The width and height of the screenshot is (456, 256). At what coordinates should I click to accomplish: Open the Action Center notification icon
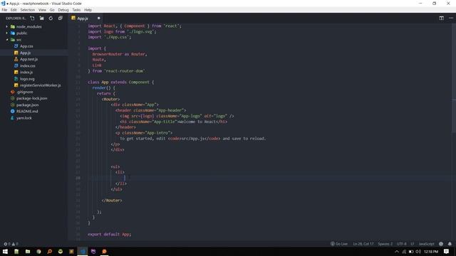[447, 251]
